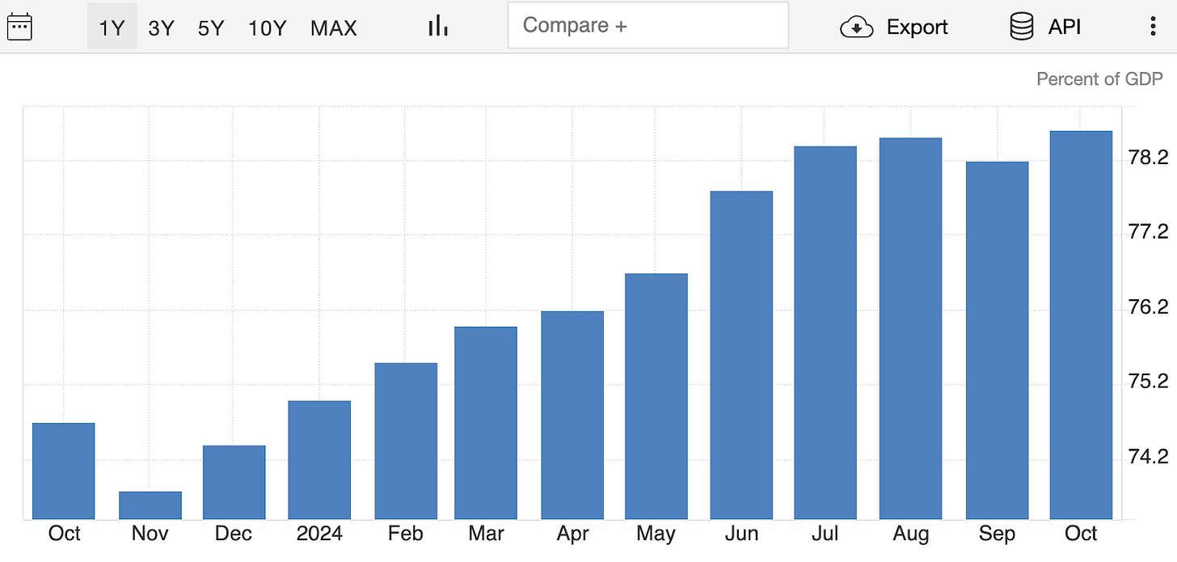Click the API database icon
1177x562 pixels.
coord(1022,27)
